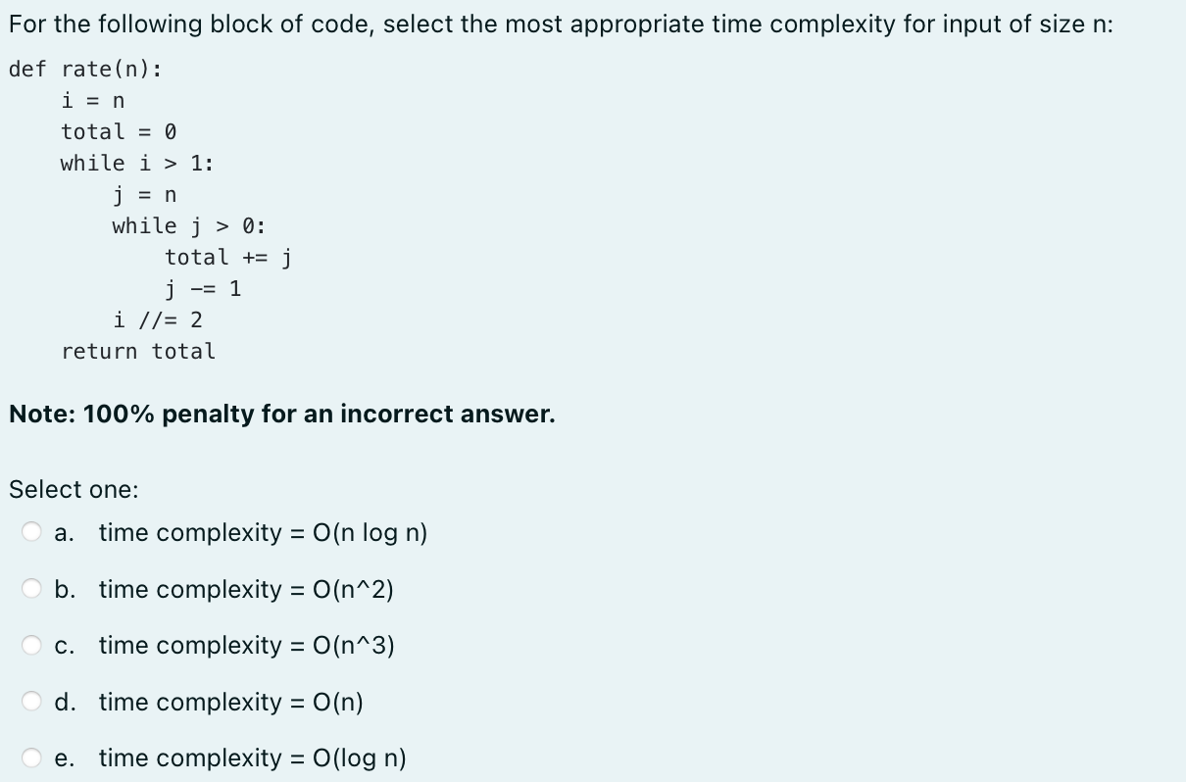The width and height of the screenshot is (1186, 782).
Task: Click the 'while i > 1:' code line
Action: 138,163
